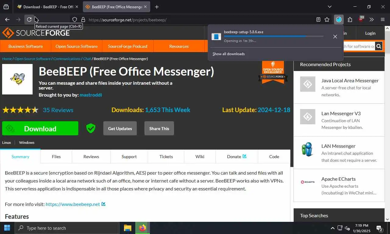Image resolution: width=390 pixels, height=234 pixels.
Task: Click the beebeep-setup-5.8.6.exe file icon
Action: click(216, 36)
